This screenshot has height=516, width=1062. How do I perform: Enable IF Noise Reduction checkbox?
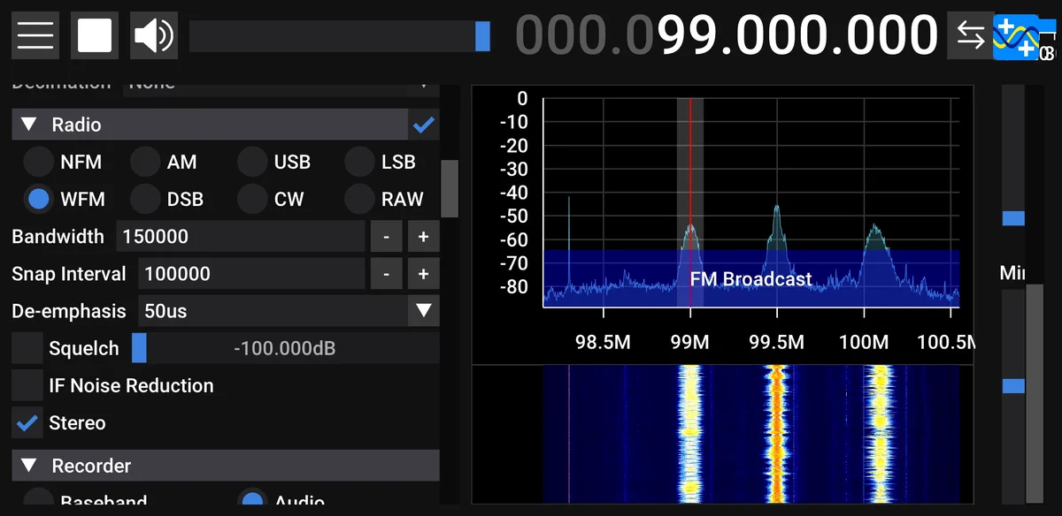click(27, 385)
